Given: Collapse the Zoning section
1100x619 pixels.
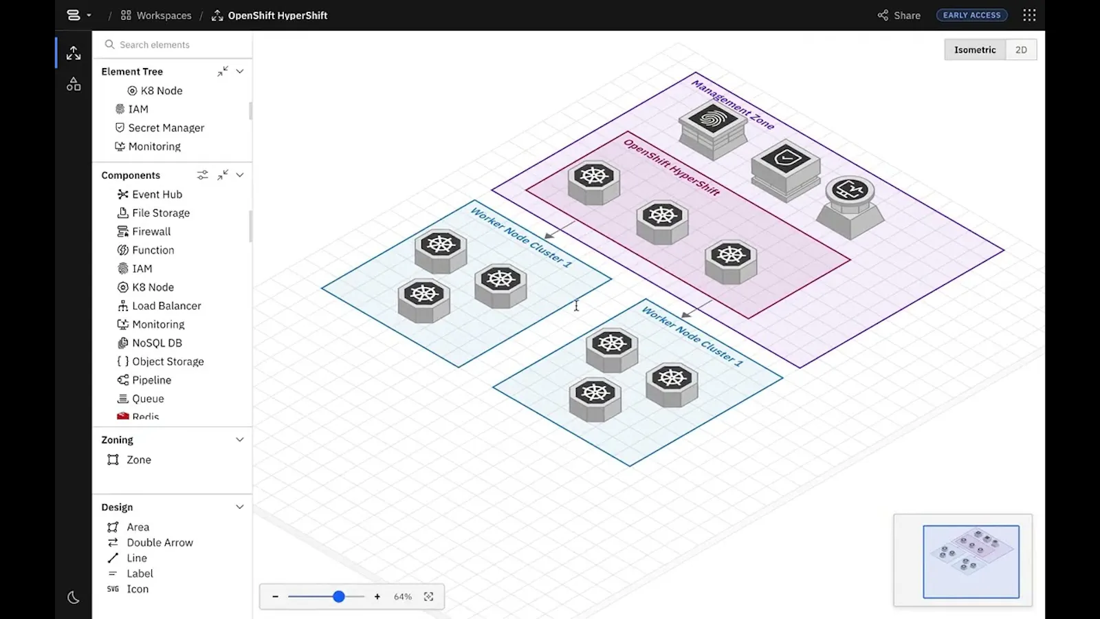Looking at the screenshot, I should 240,439.
